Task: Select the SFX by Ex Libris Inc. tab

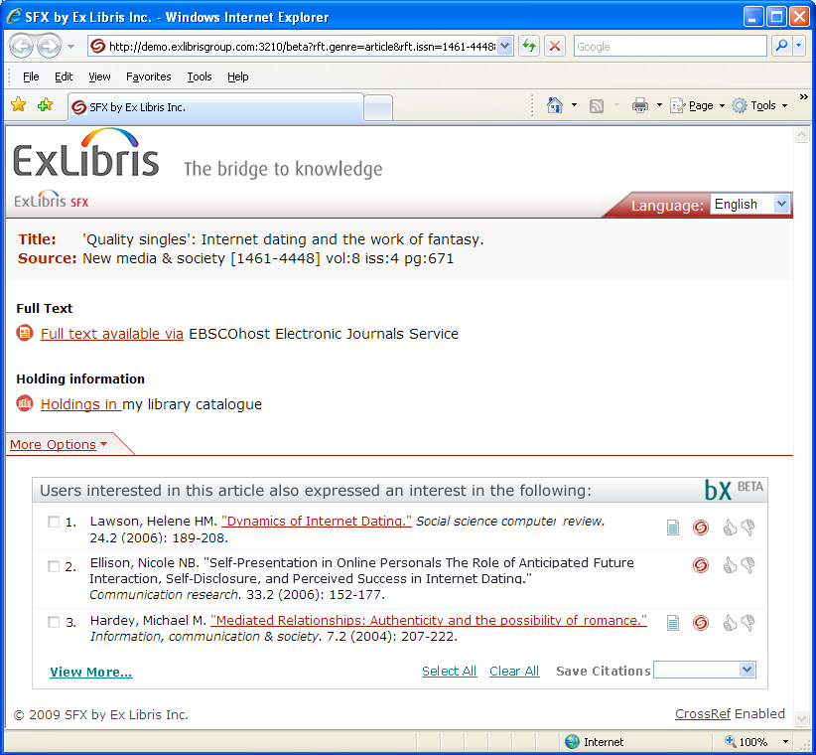Action: tap(215, 107)
